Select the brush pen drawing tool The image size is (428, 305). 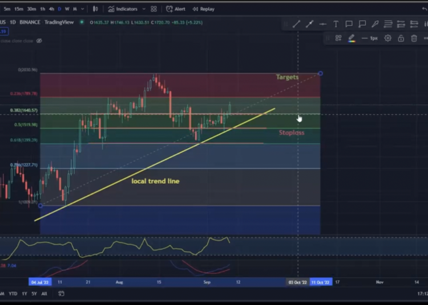pyautogui.click(x=375, y=24)
